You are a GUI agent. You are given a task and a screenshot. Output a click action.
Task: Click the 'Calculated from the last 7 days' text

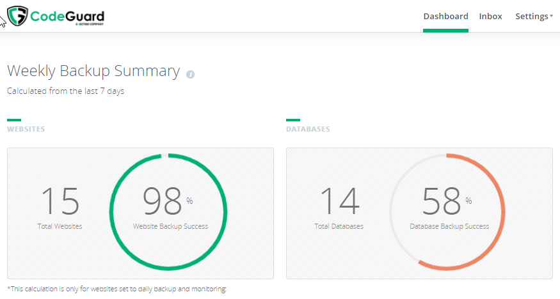[x=65, y=91]
